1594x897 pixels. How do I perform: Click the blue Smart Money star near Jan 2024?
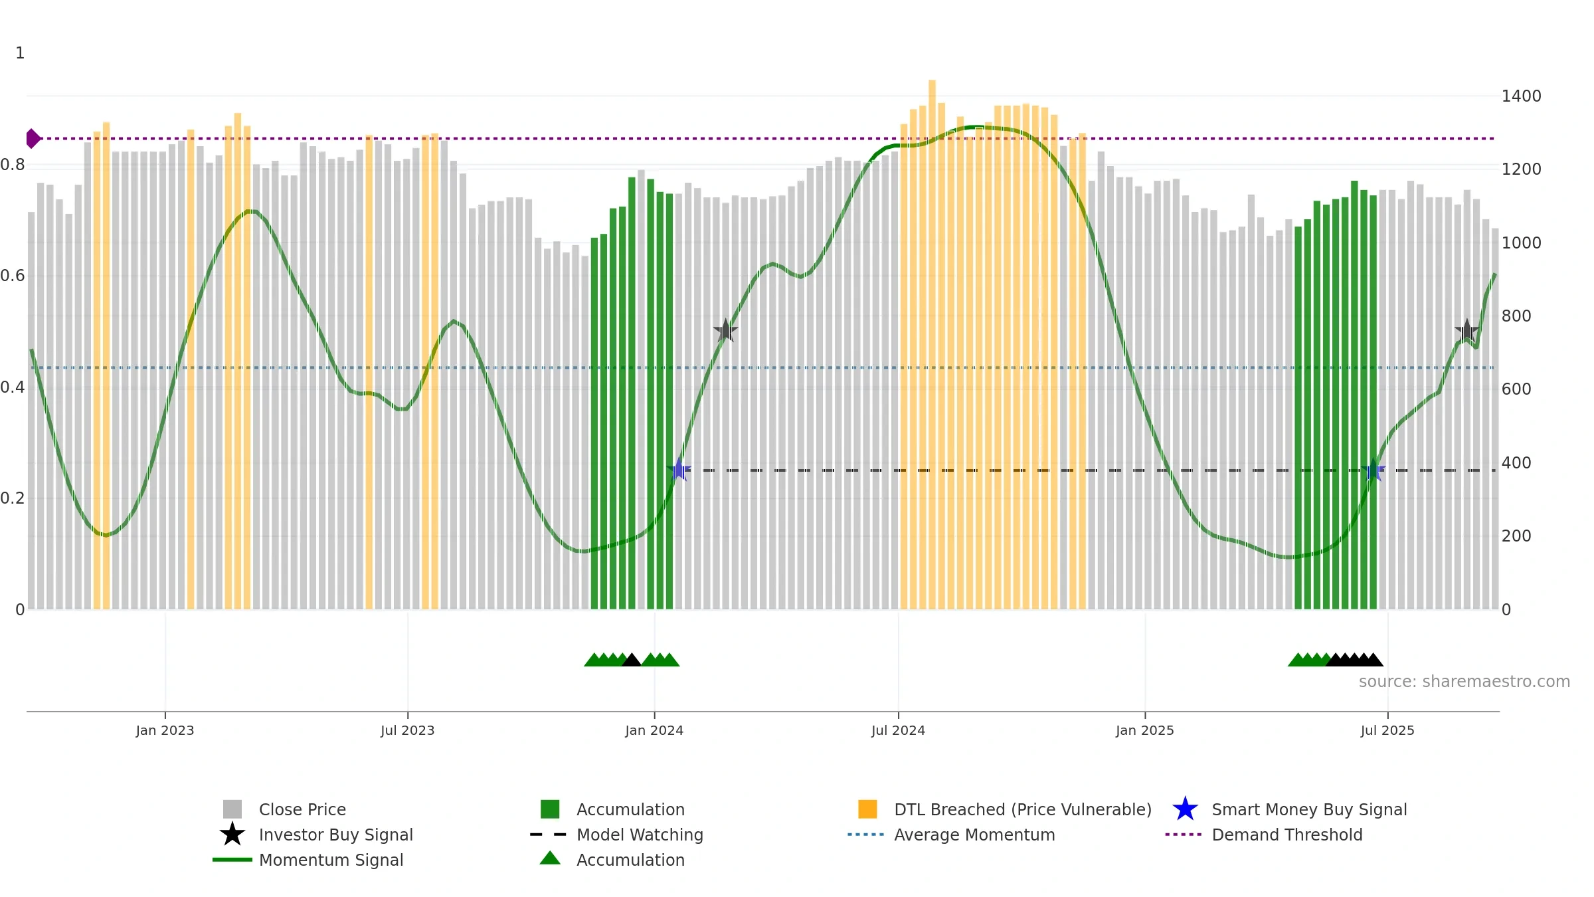click(x=679, y=470)
